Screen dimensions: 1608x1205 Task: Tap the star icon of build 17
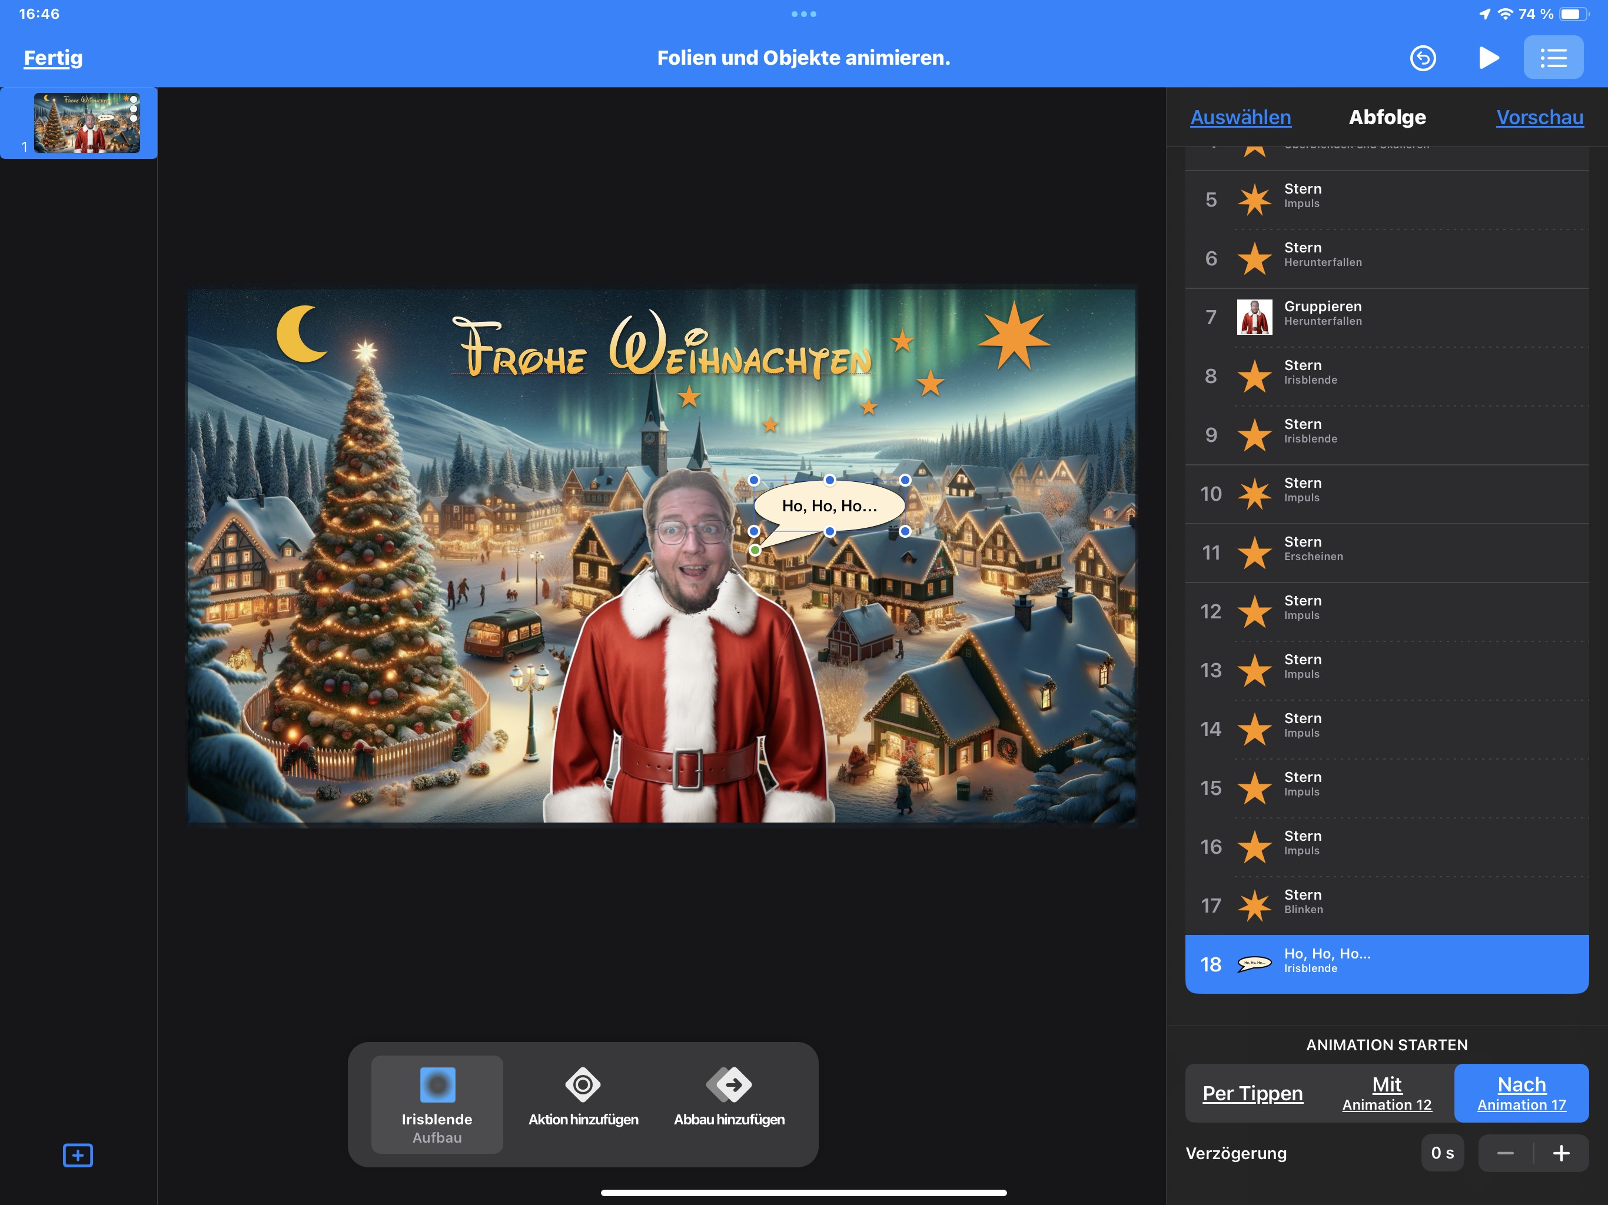click(x=1255, y=906)
